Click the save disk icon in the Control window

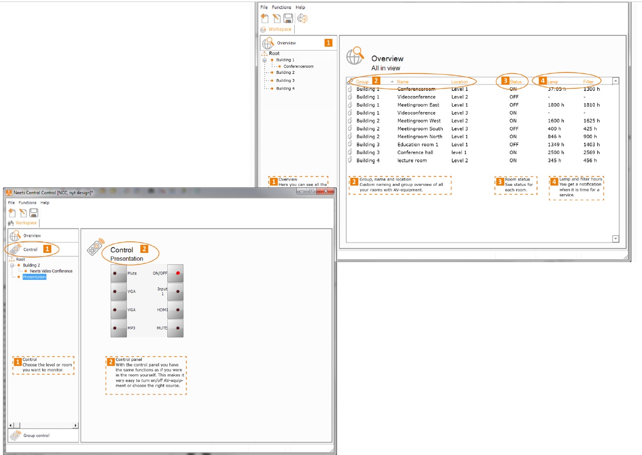(x=33, y=212)
